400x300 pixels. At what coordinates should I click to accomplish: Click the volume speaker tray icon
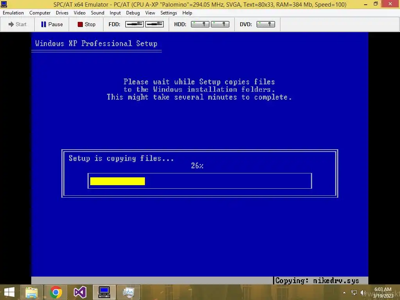(363, 293)
